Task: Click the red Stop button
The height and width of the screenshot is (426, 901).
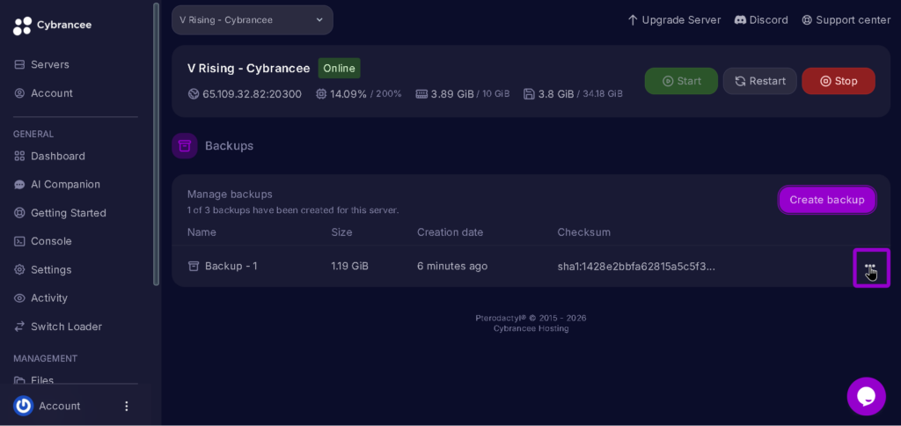Action: 839,81
